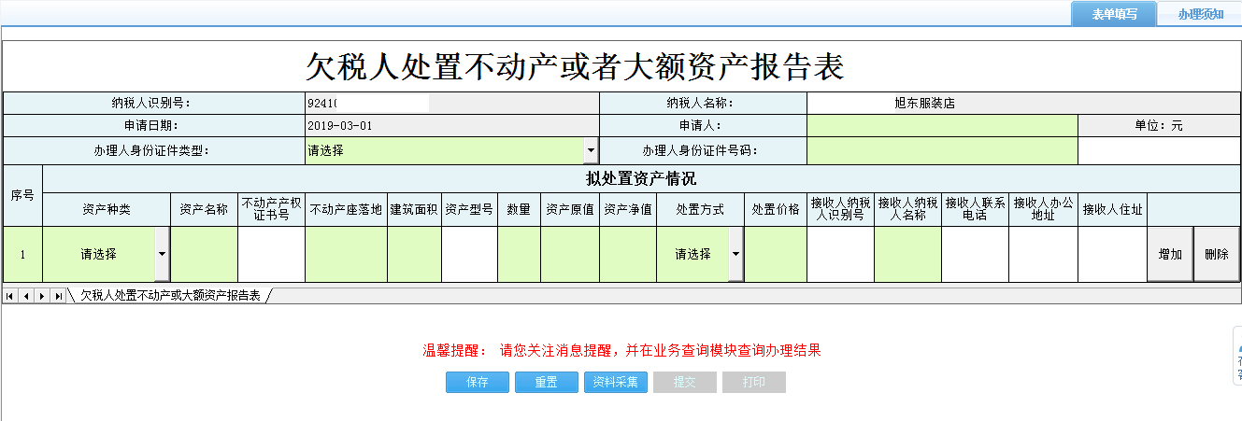Click the 资产原值 cell in row 1
1242x421 pixels.
point(570,254)
